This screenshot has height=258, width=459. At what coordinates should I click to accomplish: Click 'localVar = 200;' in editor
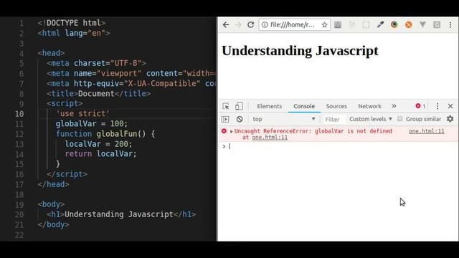99,144
